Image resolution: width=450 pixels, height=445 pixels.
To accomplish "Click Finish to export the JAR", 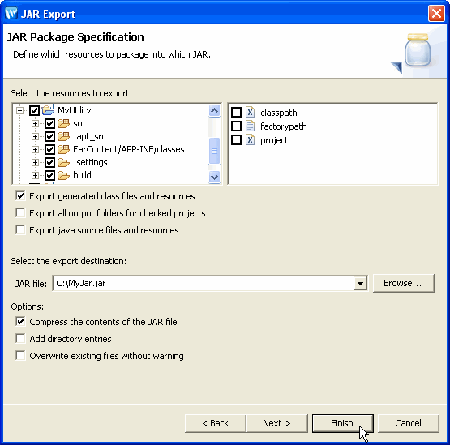I will tap(343, 423).
